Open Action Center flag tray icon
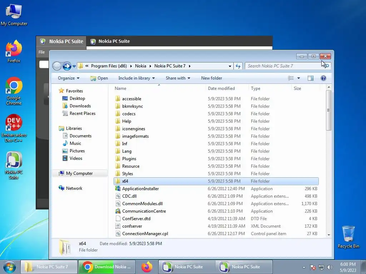 [x=313, y=267]
